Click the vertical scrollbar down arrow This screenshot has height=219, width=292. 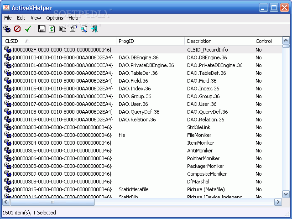286,194
